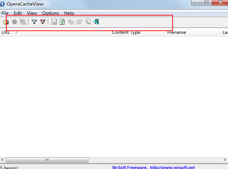Screen dimensions: 228x169
Task: Open the Edit menu
Action: [18, 13]
